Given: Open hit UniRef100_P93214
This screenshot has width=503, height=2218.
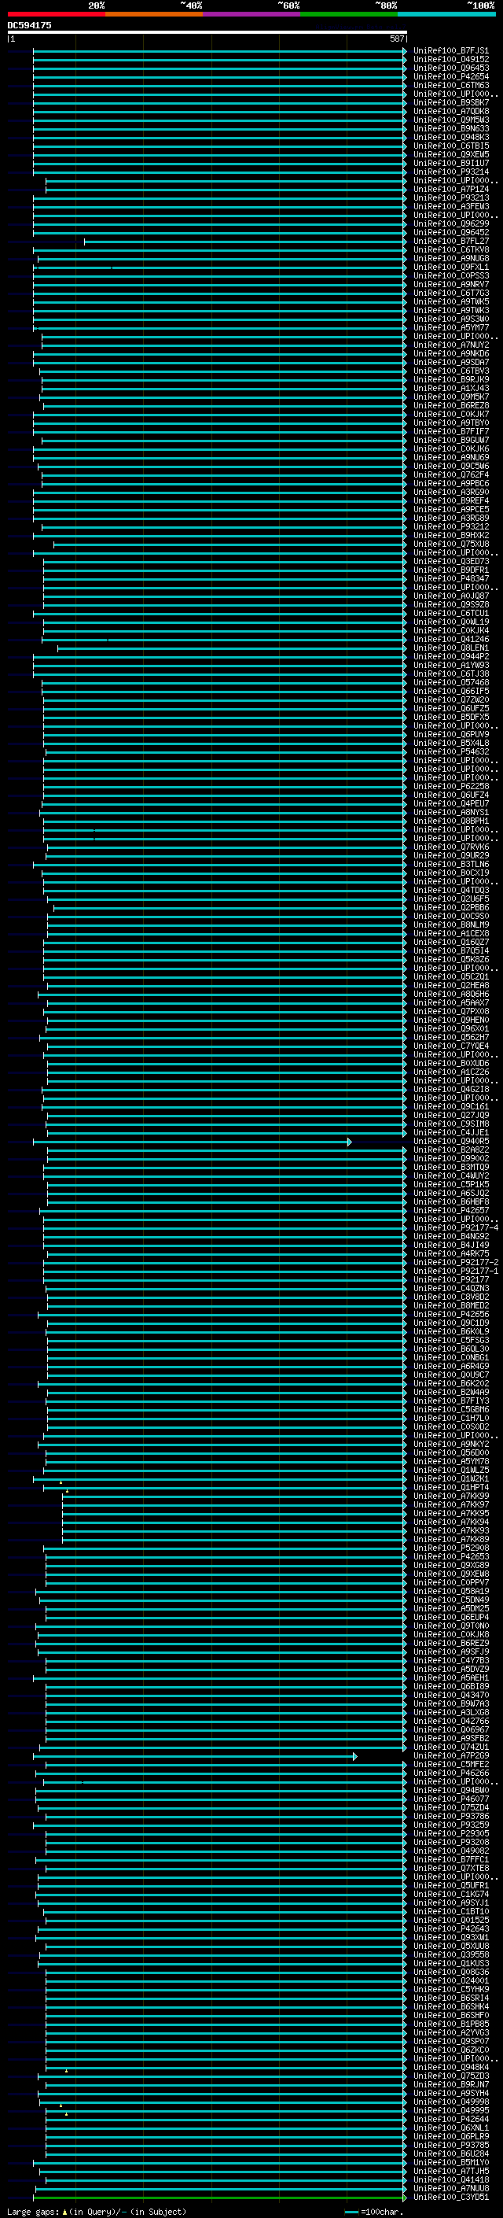Looking at the screenshot, I should pos(450,172).
